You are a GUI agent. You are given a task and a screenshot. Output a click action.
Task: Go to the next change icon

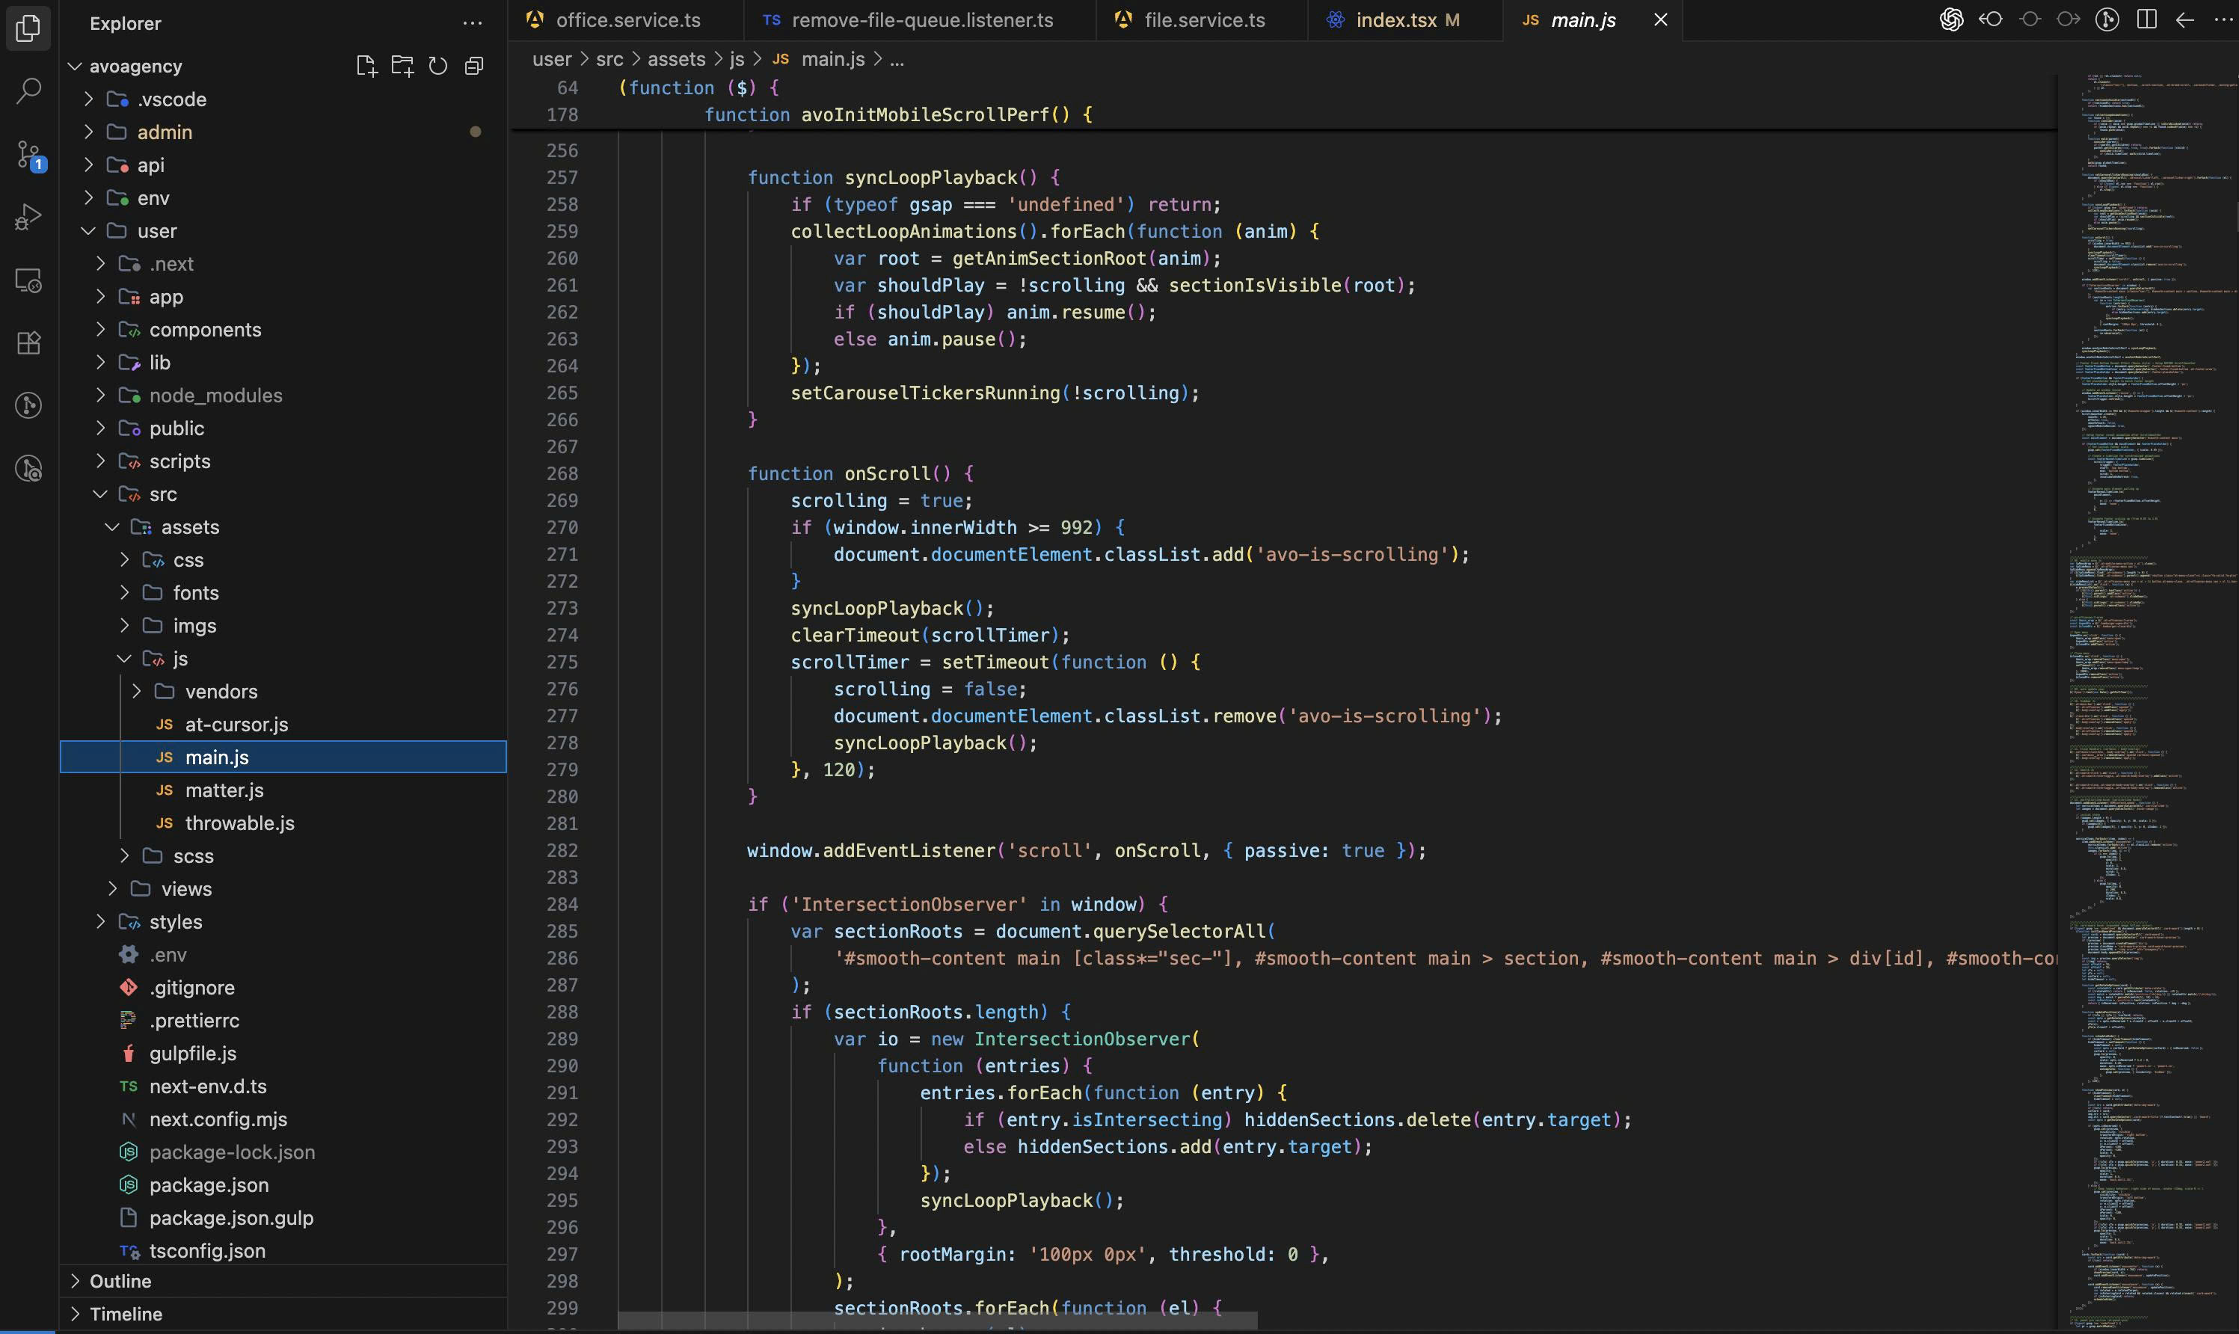tap(2068, 19)
